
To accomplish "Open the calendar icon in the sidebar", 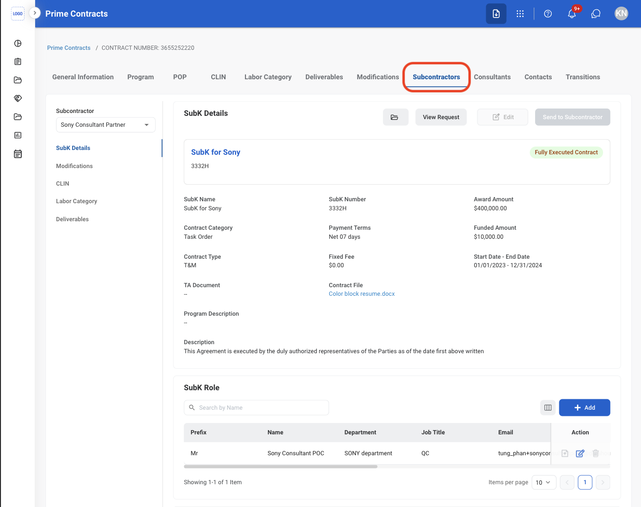I will coord(18,154).
